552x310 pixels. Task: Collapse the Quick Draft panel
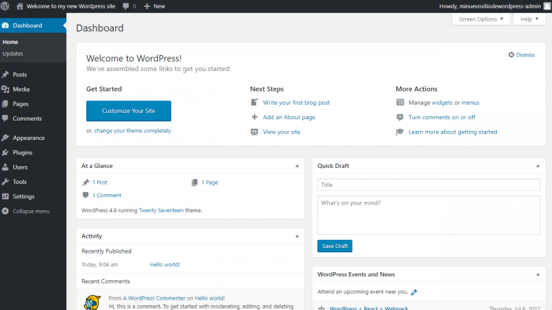point(538,166)
